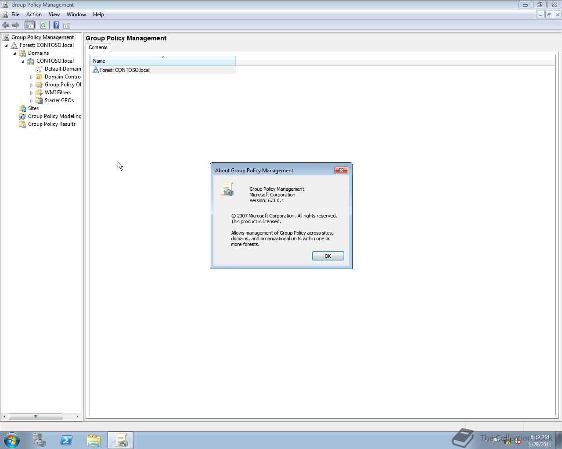Click the tree pane scroll left arrow
This screenshot has width=562, height=449.
(x=4, y=417)
